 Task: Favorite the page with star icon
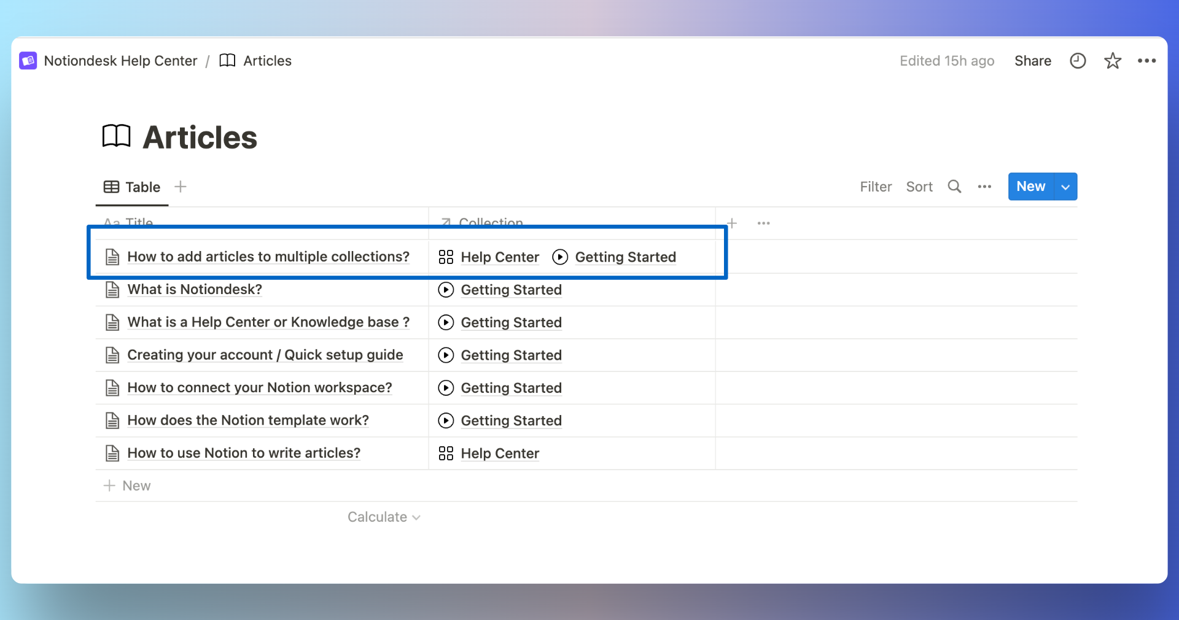(1112, 61)
